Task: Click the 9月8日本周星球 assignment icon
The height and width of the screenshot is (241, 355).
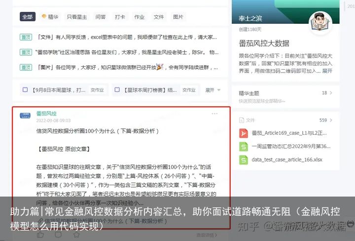Action: pyautogui.click(x=25, y=90)
